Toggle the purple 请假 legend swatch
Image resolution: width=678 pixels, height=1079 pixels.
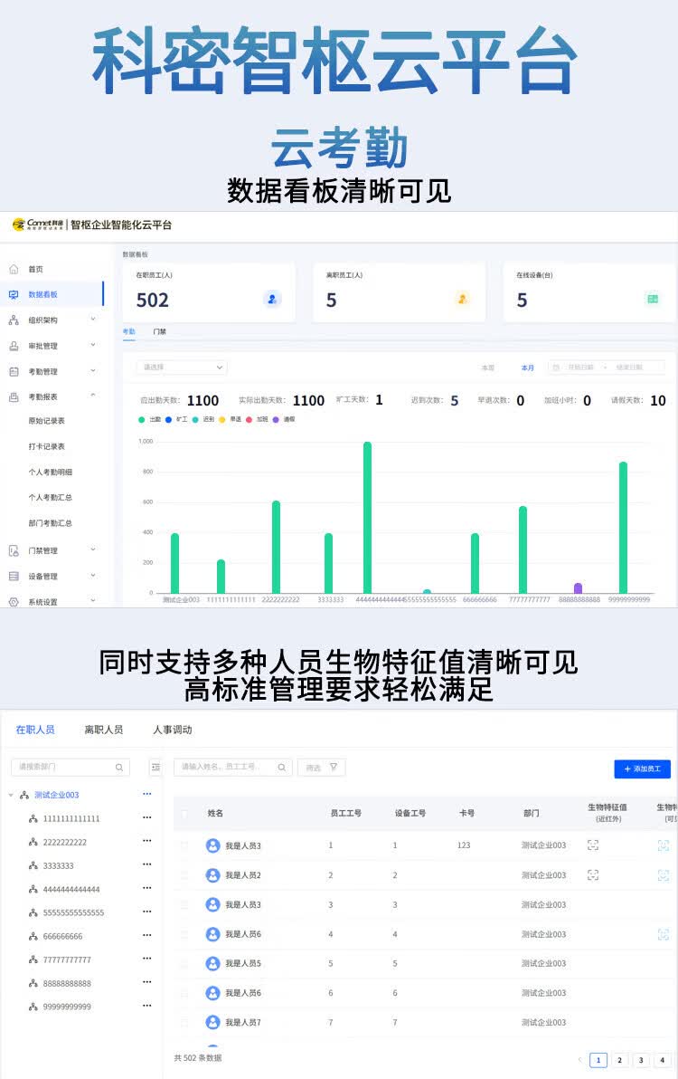pyautogui.click(x=276, y=419)
